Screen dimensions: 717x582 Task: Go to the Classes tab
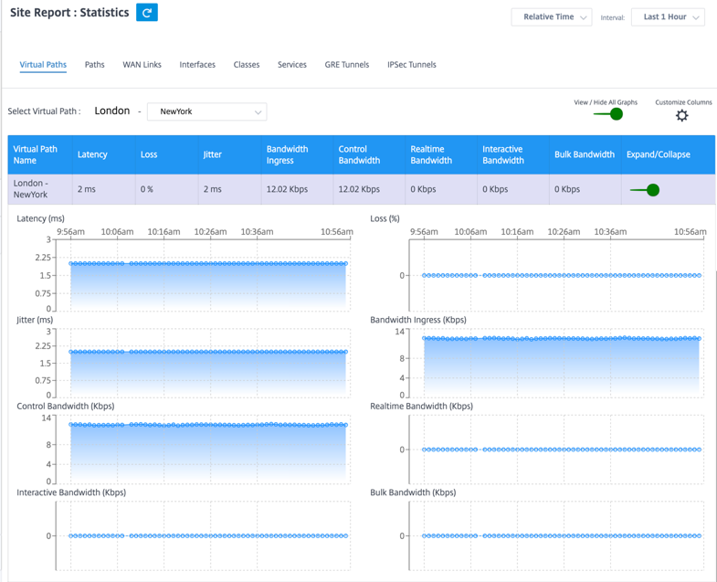click(247, 65)
